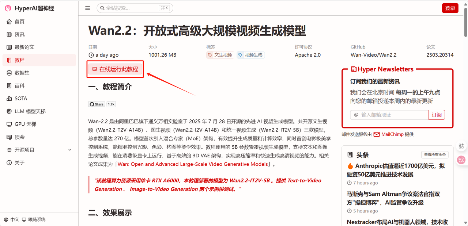The height and width of the screenshot is (226, 468).
Task: Run this tutorial online button
Action: [x=115, y=69]
